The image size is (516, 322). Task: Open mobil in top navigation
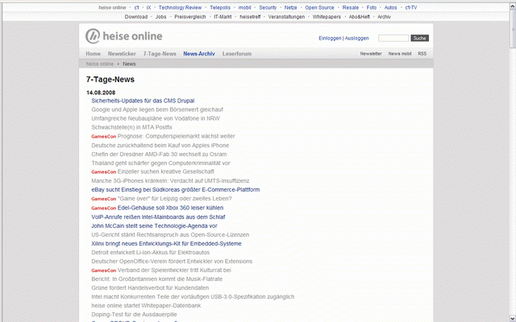[x=245, y=7]
